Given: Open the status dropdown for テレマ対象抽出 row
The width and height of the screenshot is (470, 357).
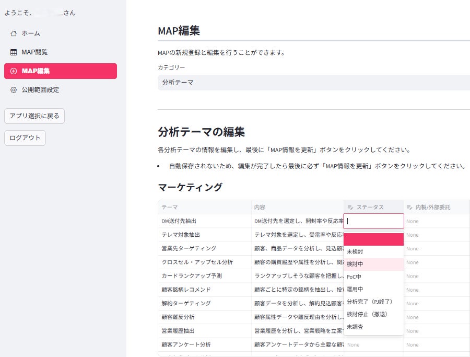Looking at the screenshot, I should pyautogui.click(x=373, y=235).
